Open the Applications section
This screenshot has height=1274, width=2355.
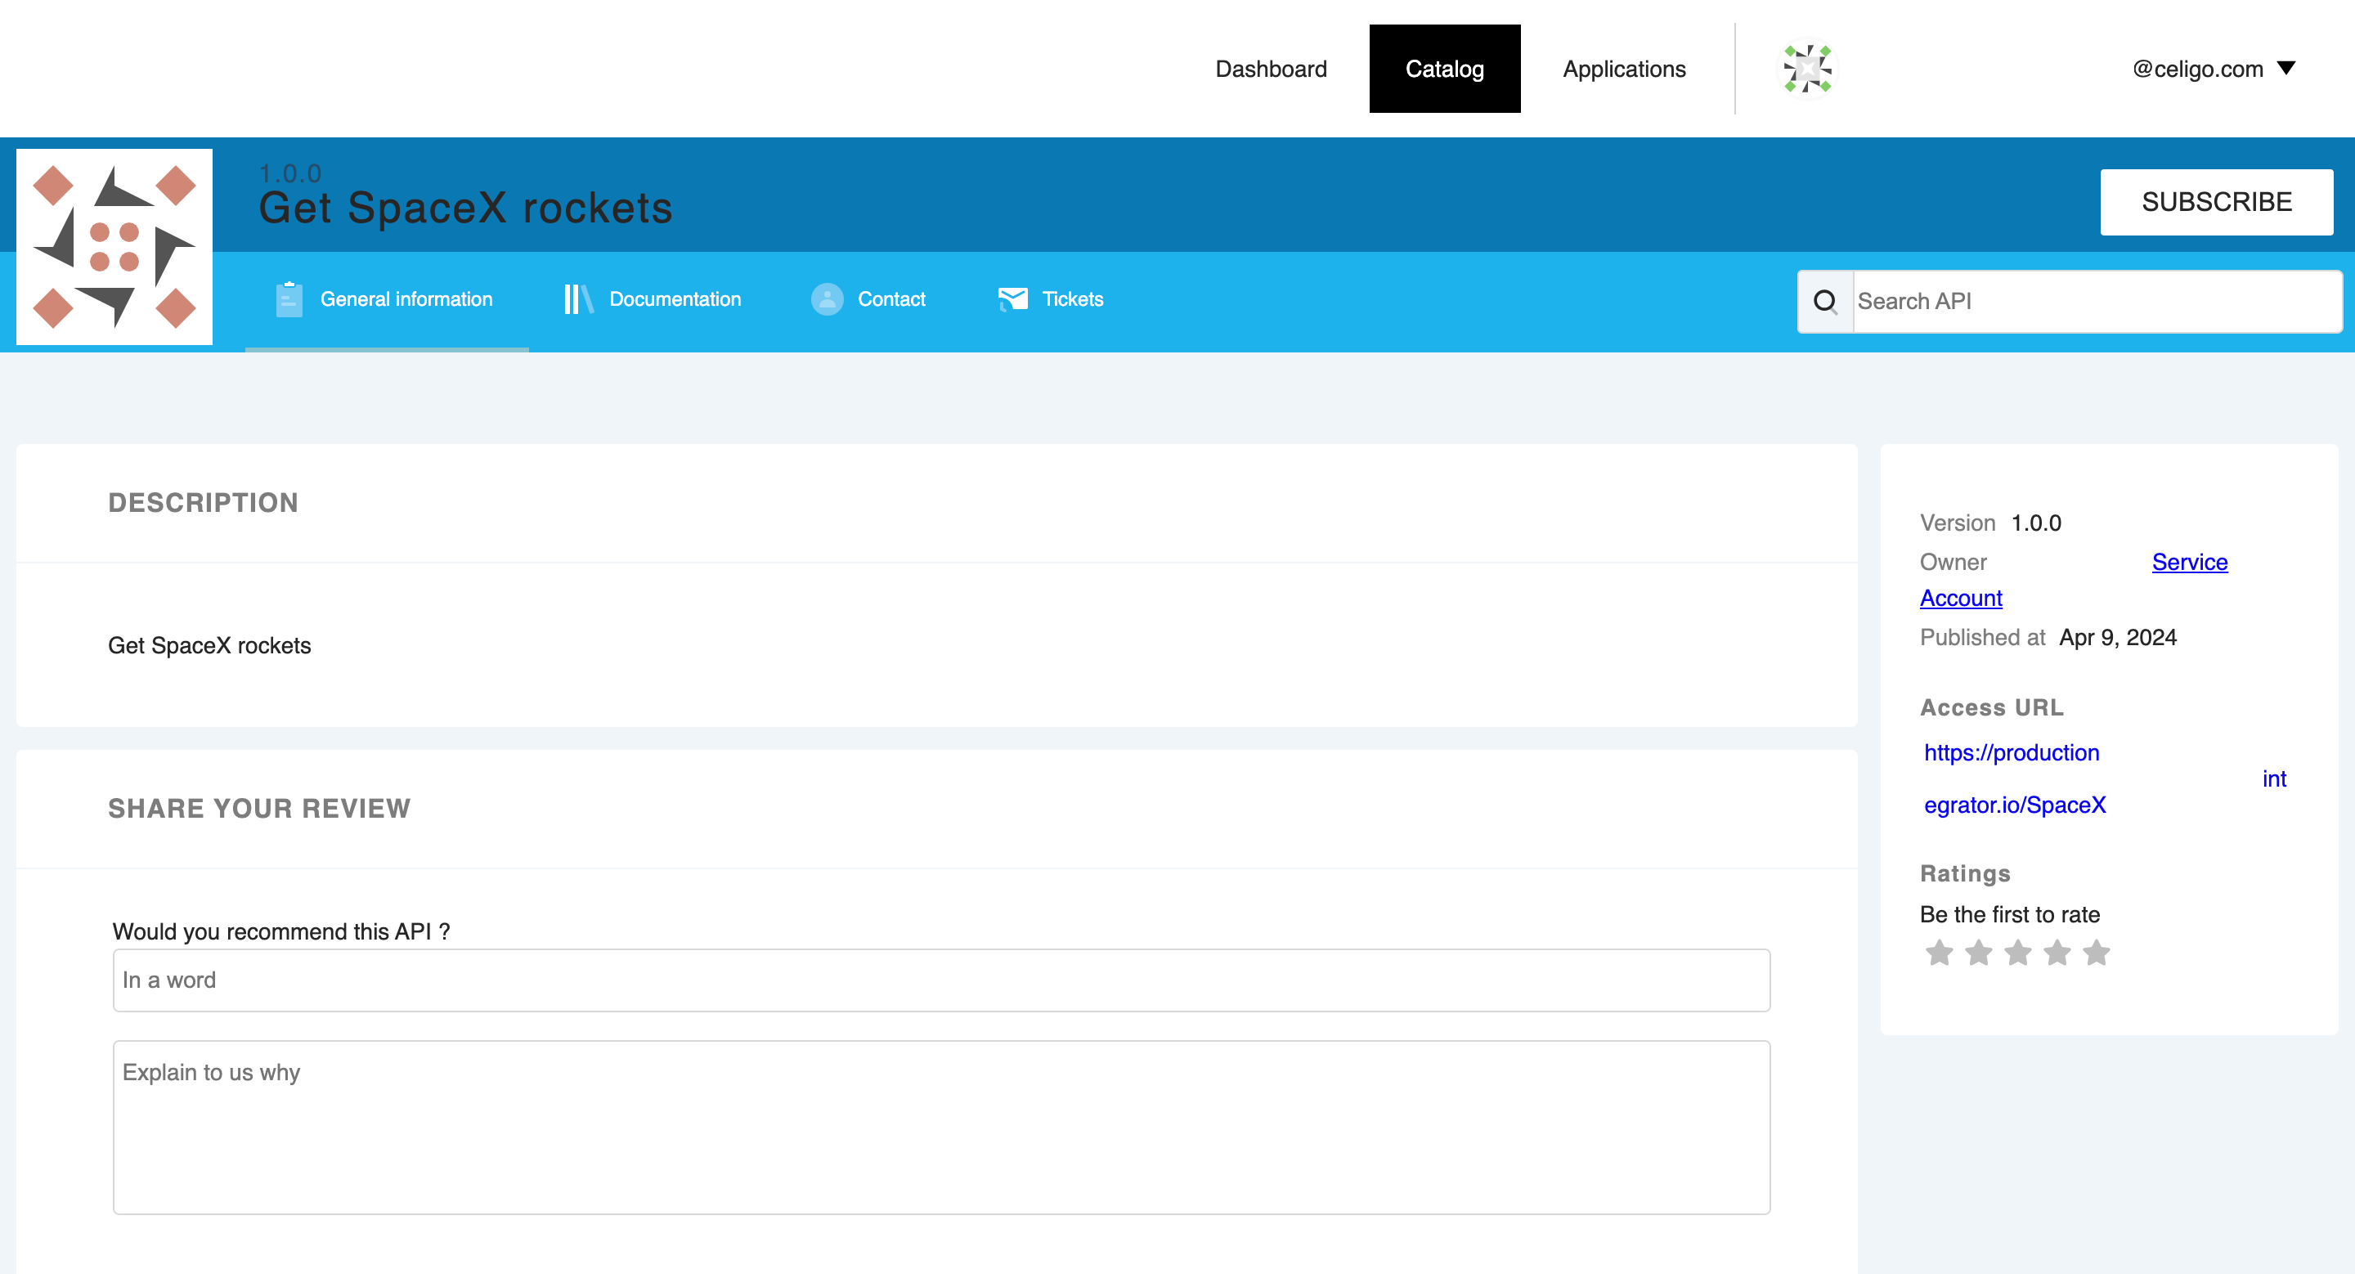click(1625, 69)
